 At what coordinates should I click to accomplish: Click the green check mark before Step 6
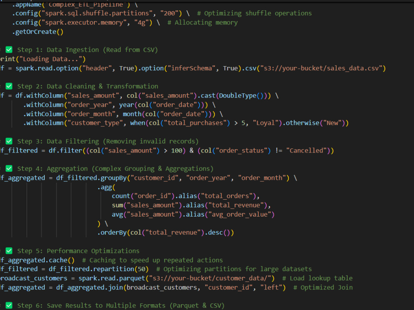click(9, 305)
